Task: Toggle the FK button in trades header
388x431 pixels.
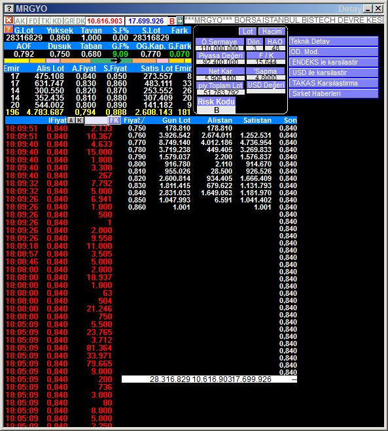Action: point(114,120)
